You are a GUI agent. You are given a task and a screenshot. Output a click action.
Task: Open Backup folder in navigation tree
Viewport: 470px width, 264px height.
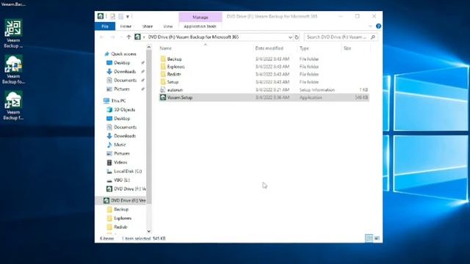click(x=121, y=209)
